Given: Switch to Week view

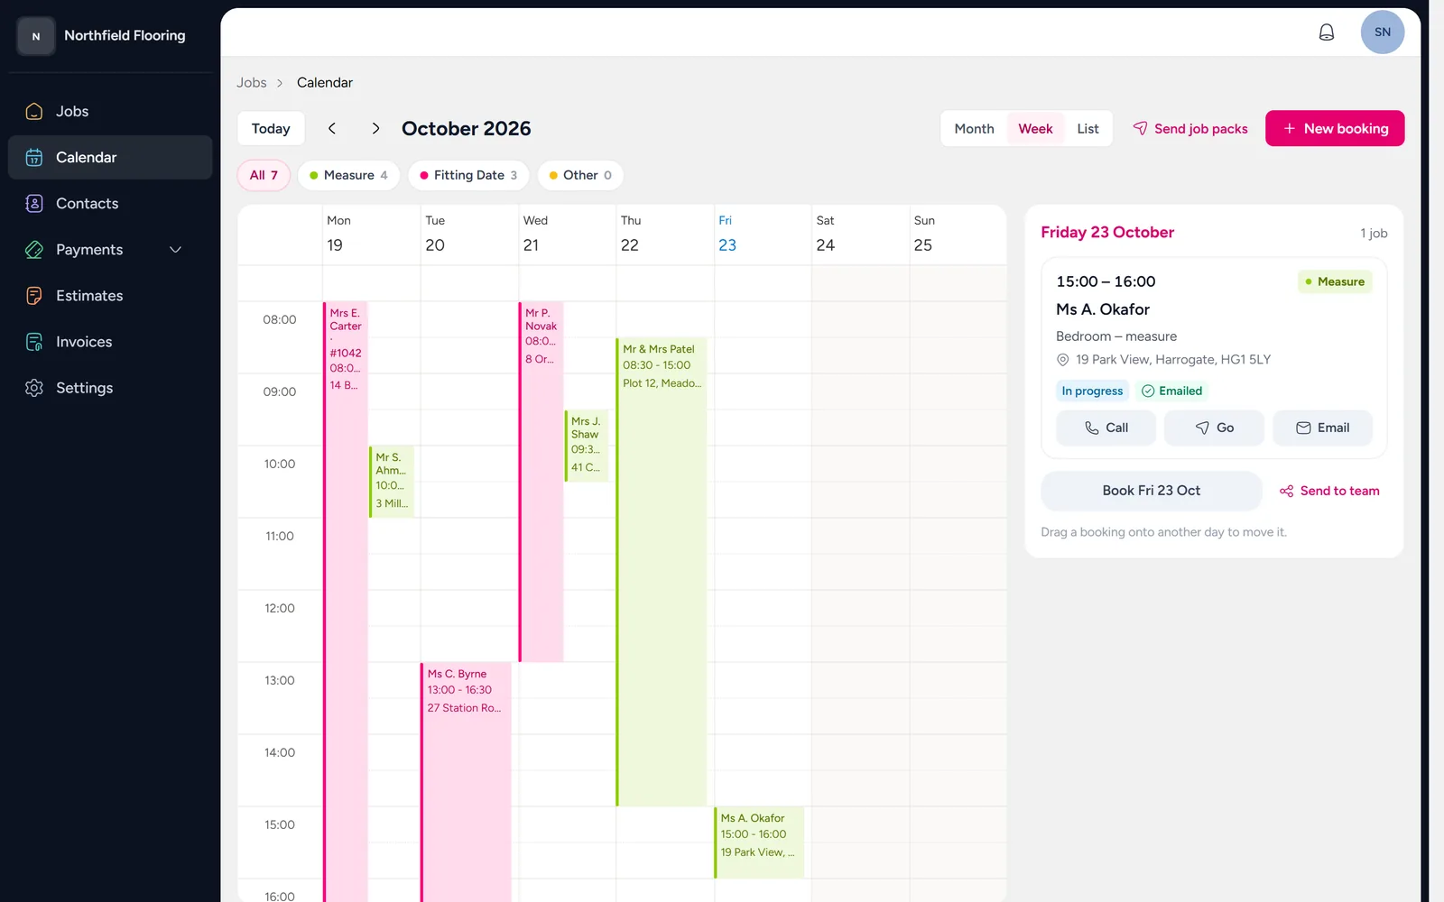Looking at the screenshot, I should (x=1035, y=128).
